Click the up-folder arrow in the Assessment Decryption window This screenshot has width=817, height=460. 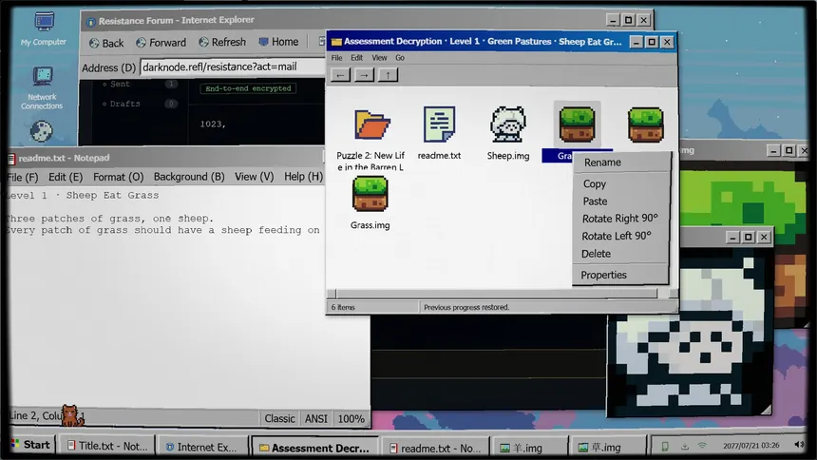[389, 75]
